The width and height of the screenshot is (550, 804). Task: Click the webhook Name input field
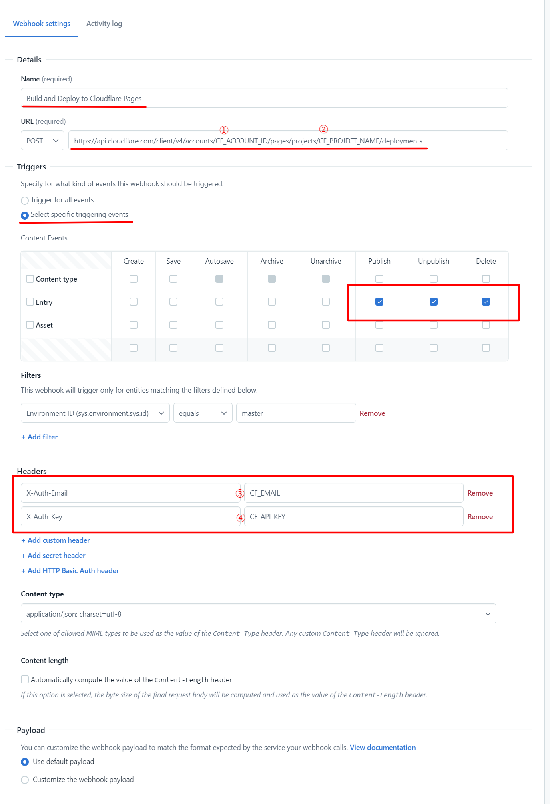pyautogui.click(x=264, y=98)
